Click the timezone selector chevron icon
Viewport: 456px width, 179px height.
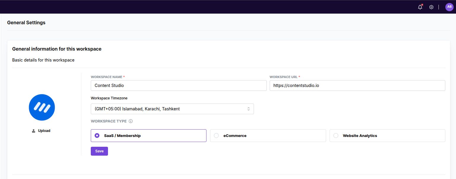pos(249,109)
